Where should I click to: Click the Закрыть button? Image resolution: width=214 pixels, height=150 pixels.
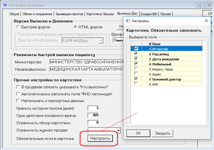pos(162,133)
